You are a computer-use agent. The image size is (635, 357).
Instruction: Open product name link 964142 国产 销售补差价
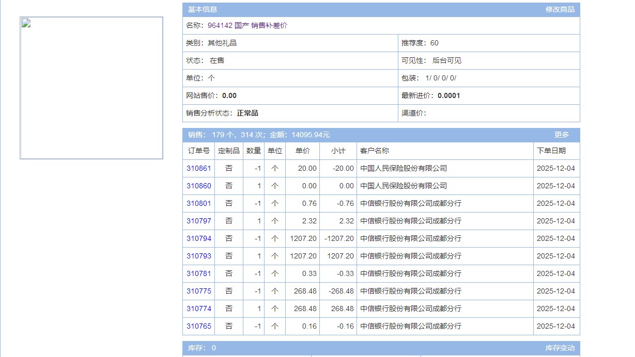pyautogui.click(x=247, y=25)
